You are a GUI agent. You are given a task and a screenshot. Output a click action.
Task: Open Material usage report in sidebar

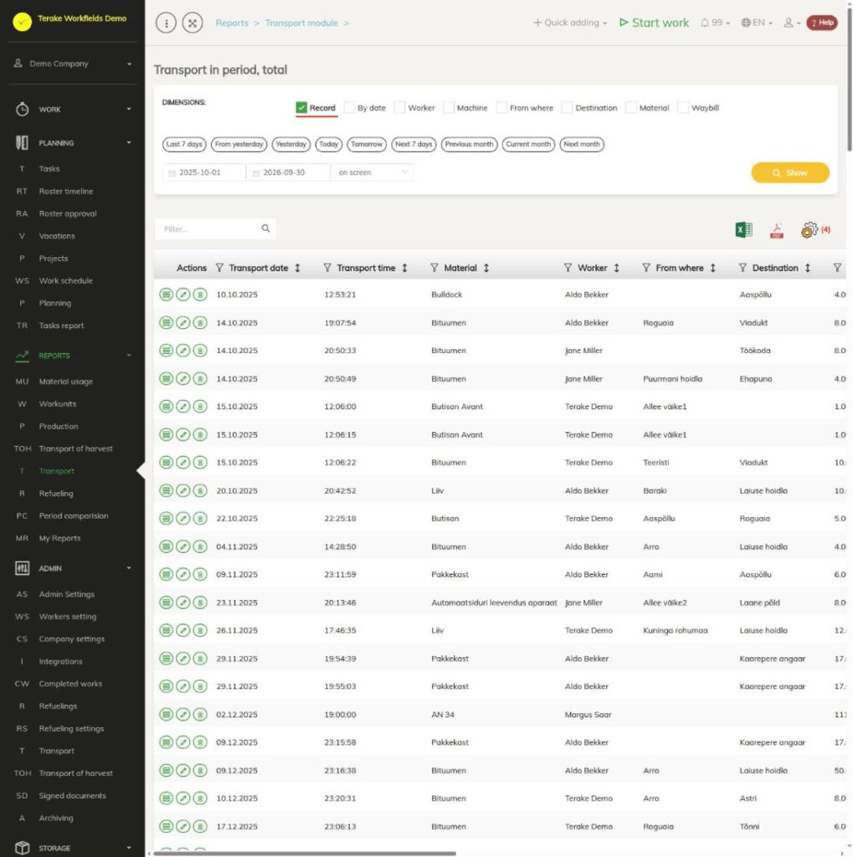click(x=65, y=382)
